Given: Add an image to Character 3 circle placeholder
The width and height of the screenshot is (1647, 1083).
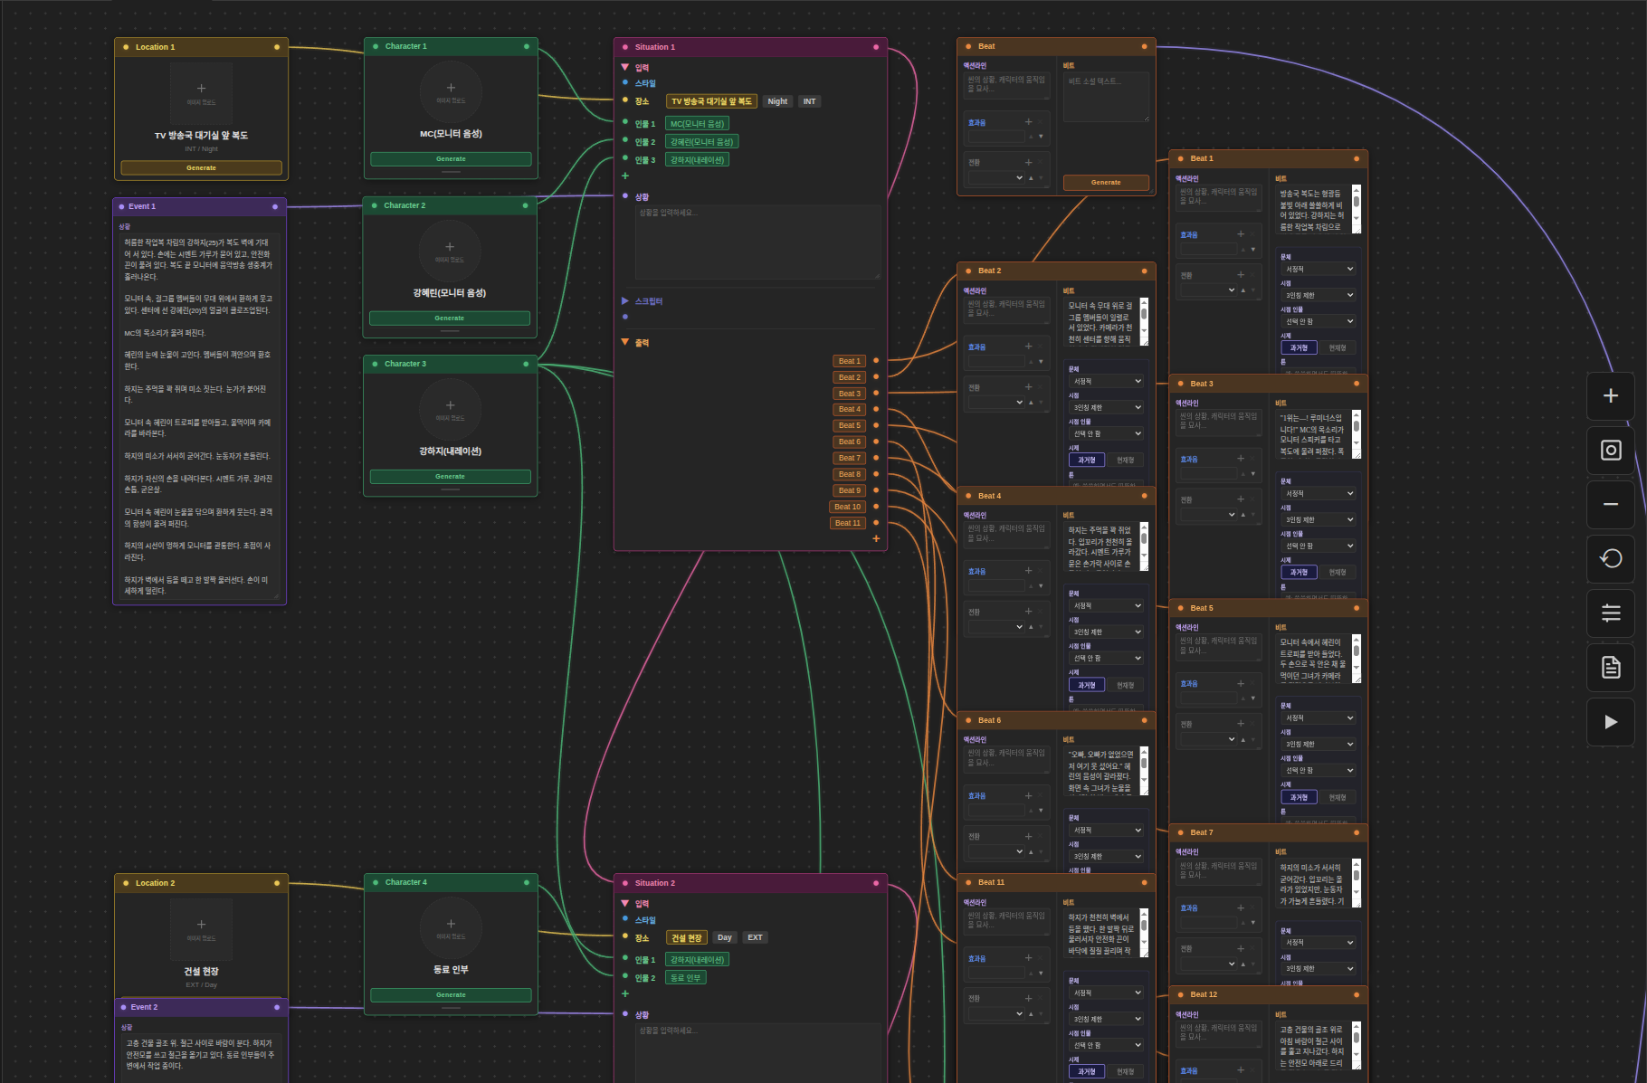Looking at the screenshot, I should tap(450, 408).
